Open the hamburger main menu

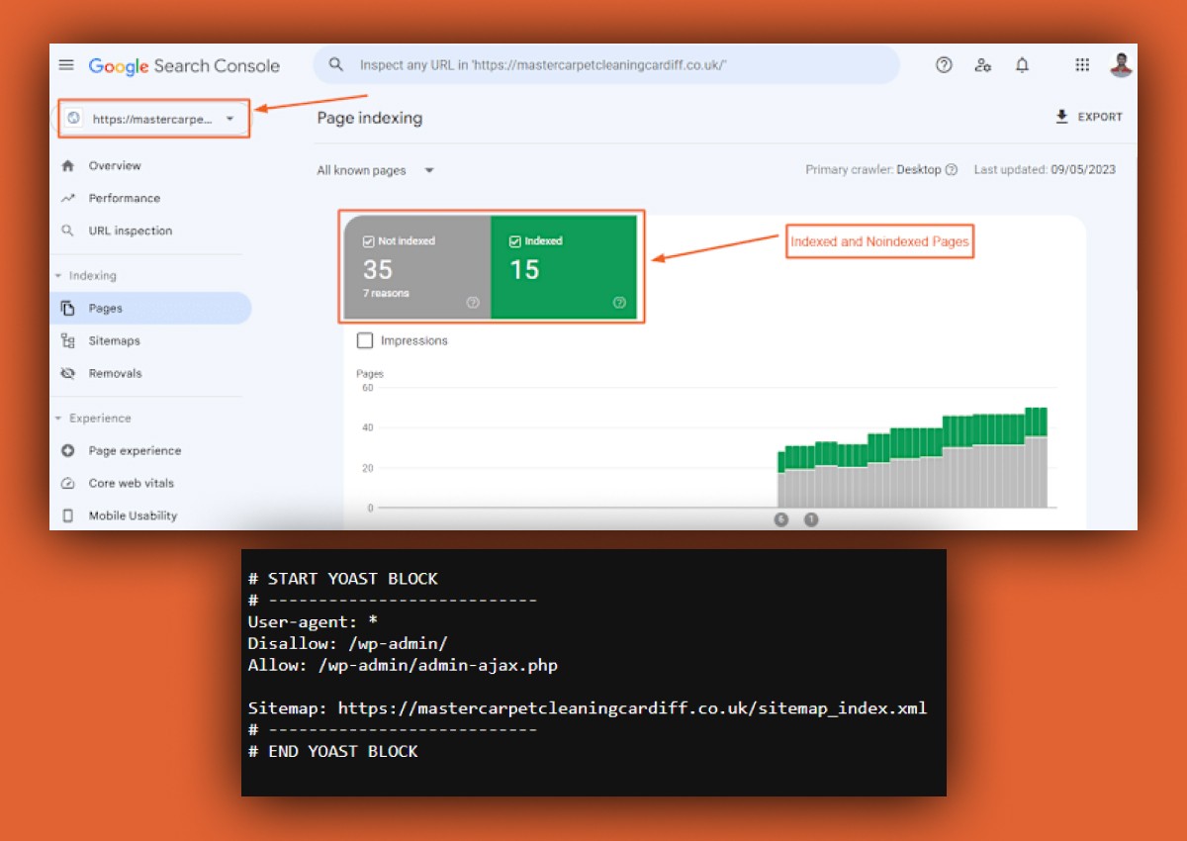66,65
